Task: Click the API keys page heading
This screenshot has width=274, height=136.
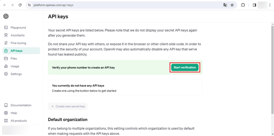Action: [58, 16]
